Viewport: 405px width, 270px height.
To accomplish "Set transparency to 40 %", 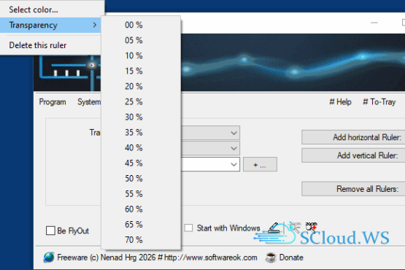I will (141, 148).
